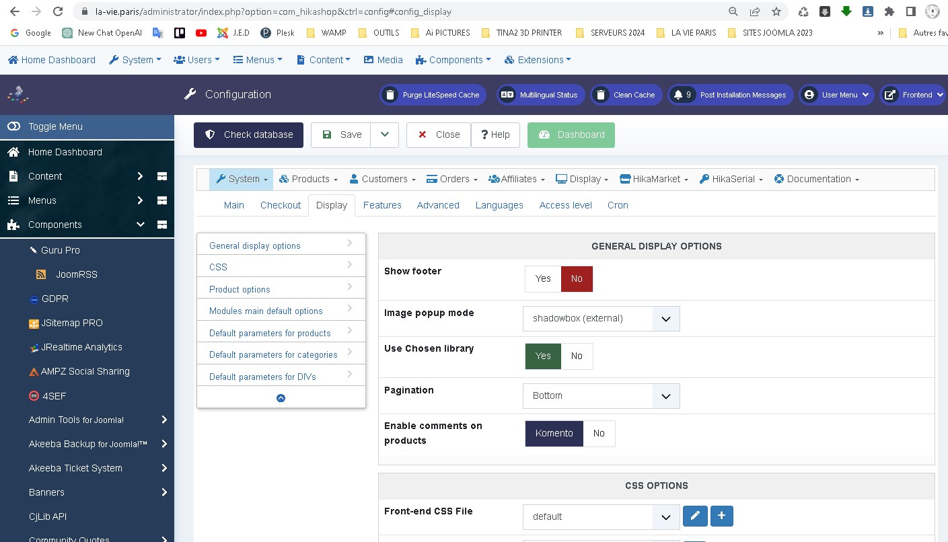Click the pencil edit icon for Front-end CSS File
The width and height of the screenshot is (948, 542).
pyautogui.click(x=695, y=516)
